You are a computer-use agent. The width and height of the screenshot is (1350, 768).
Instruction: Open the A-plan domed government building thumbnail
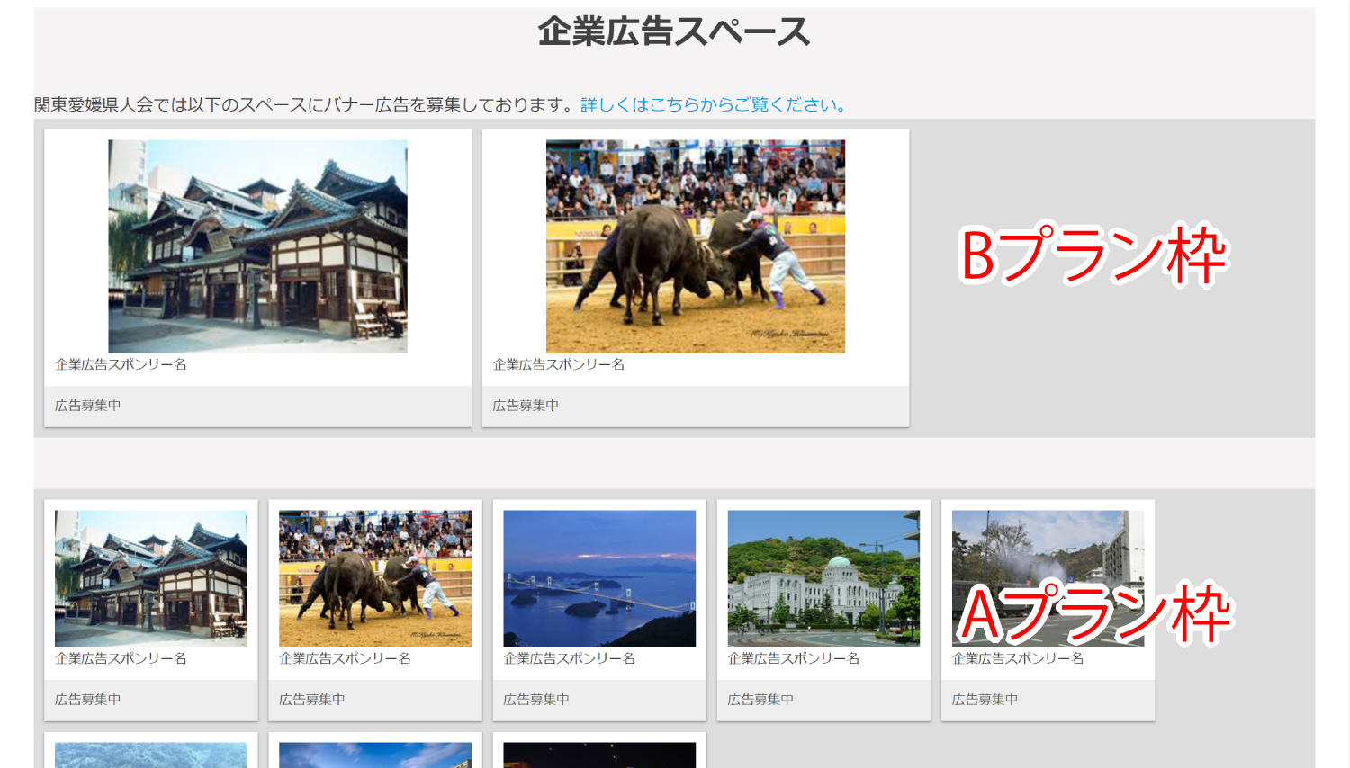(823, 579)
